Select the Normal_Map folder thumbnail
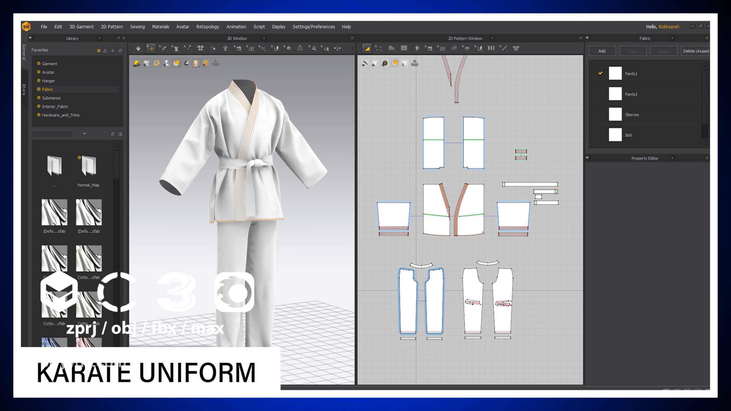 pyautogui.click(x=88, y=166)
